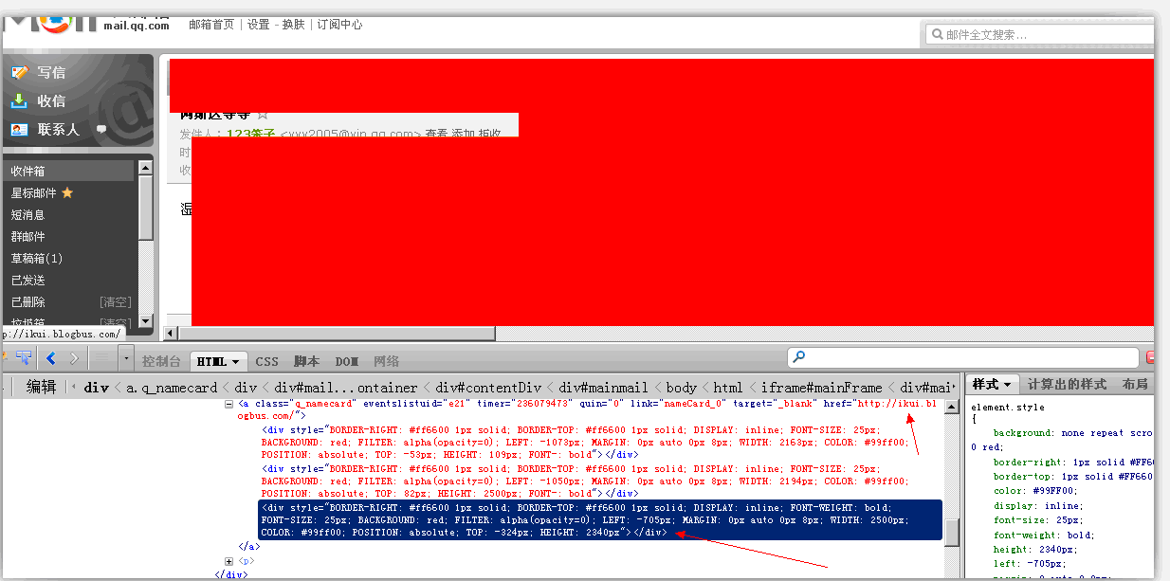Click the div breadcrumb in Firebug path

[97, 388]
